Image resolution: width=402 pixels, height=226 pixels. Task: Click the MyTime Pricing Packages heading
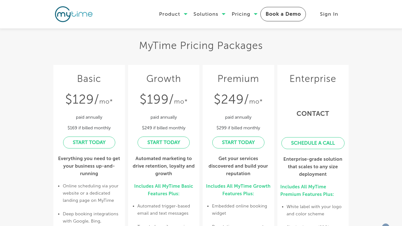[x=201, y=46]
